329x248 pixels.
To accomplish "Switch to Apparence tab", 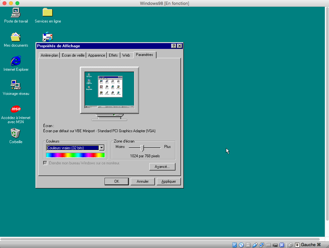I will (97, 55).
